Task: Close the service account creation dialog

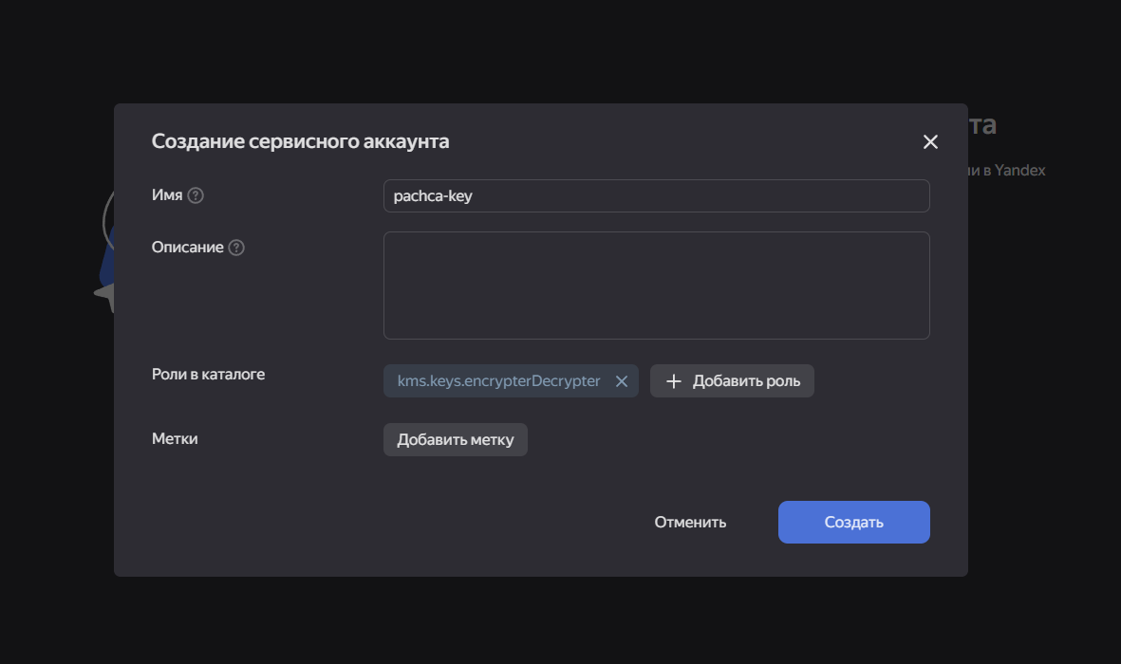Action: point(930,142)
